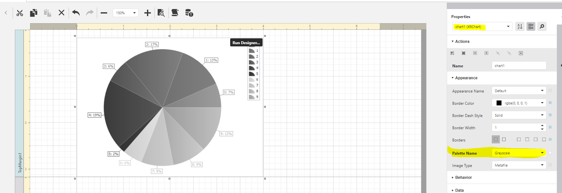Click the Appearance Name property marker square

[x=550, y=91]
